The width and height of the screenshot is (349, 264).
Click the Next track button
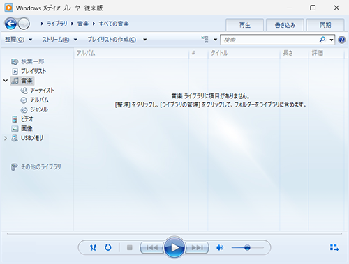[197, 248]
